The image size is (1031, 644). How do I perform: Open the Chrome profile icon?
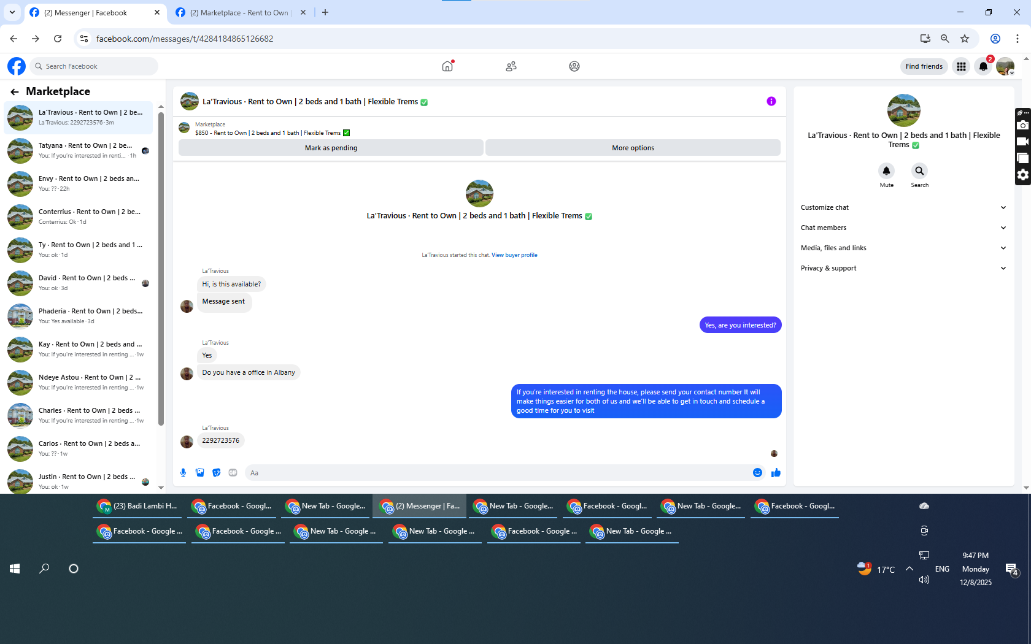995,39
